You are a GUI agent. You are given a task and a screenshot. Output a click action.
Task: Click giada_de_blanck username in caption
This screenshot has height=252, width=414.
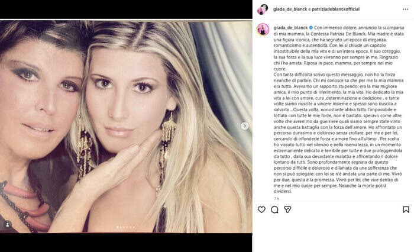point(291,27)
